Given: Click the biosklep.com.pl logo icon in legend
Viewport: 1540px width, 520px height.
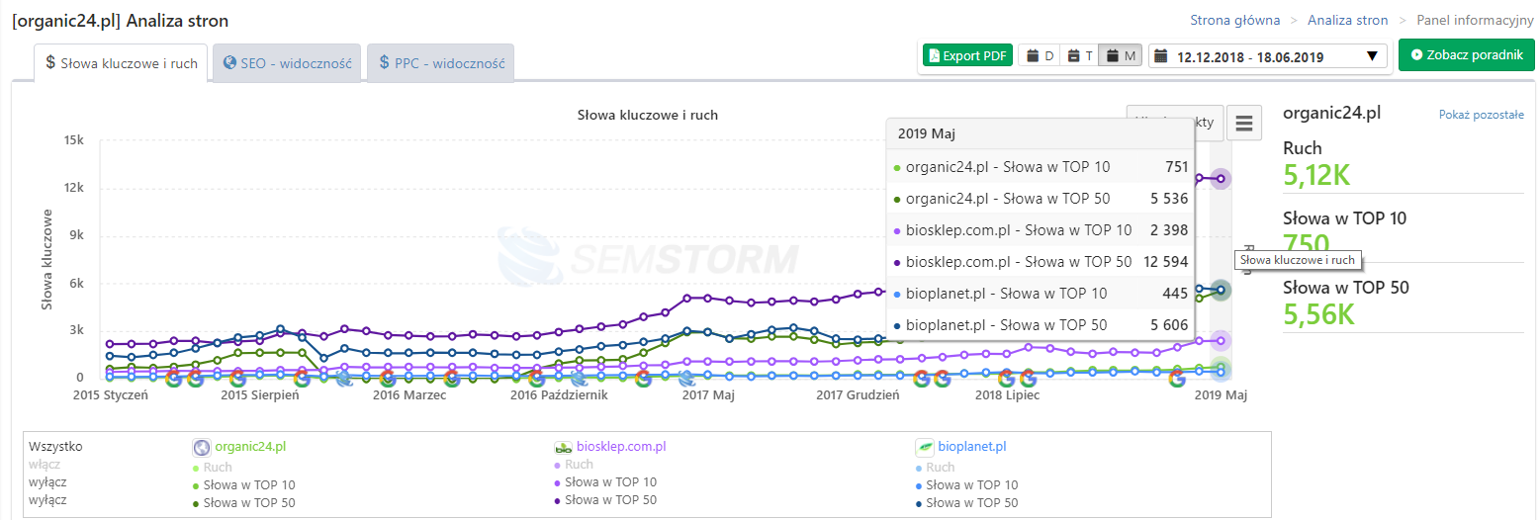Looking at the screenshot, I should pos(564,447).
